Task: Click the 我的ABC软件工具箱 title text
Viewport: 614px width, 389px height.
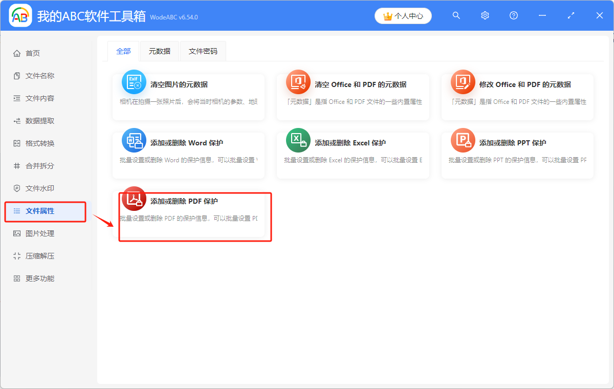Action: point(91,16)
